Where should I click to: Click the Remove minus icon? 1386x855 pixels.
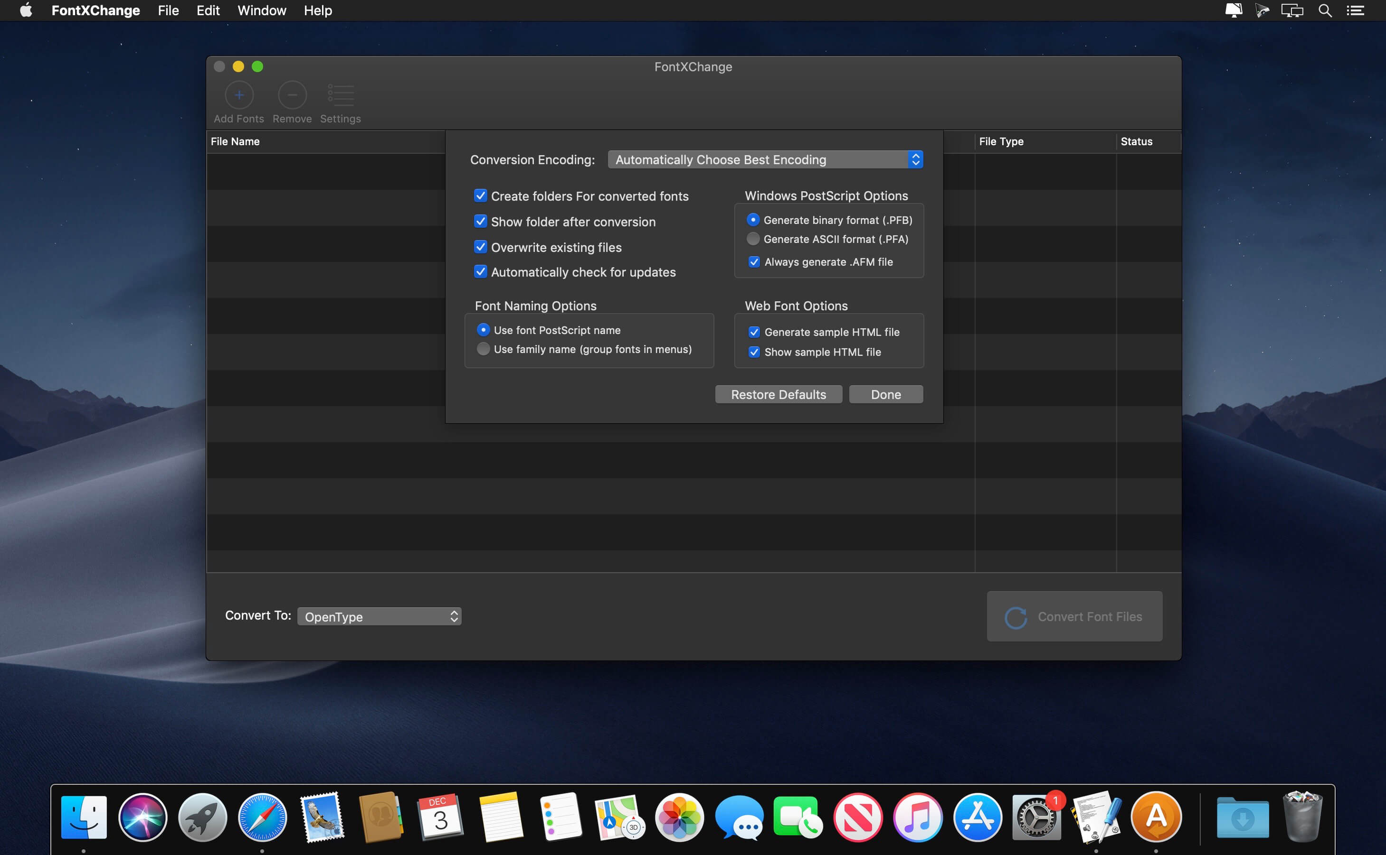click(292, 95)
